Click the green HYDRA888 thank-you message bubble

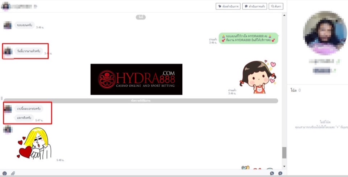(x=248, y=38)
